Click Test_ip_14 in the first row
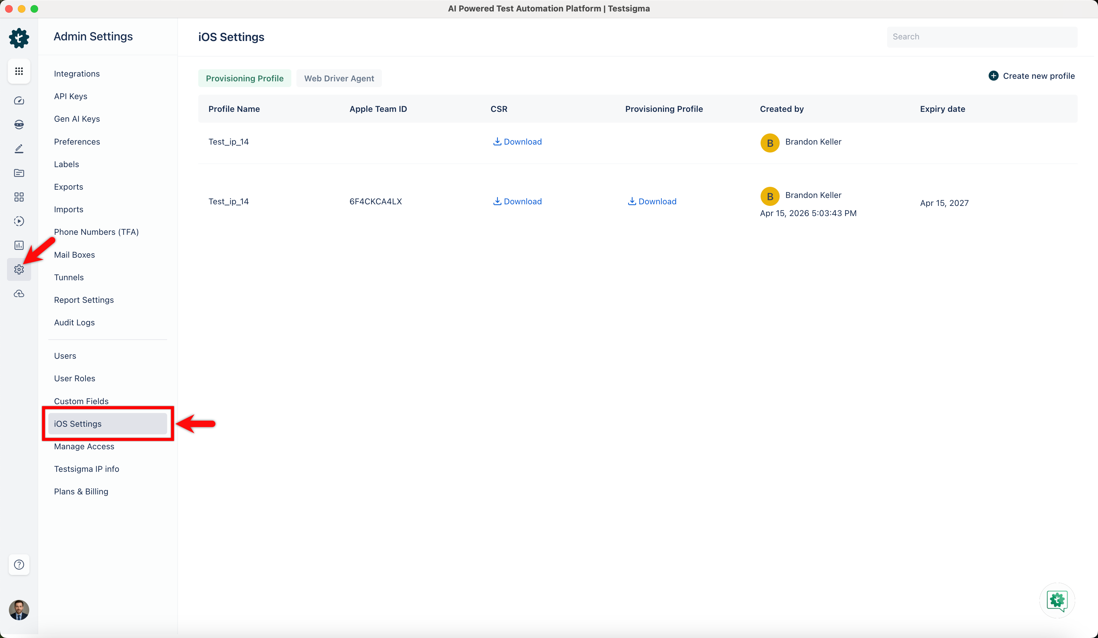This screenshot has width=1098, height=638. coord(228,142)
